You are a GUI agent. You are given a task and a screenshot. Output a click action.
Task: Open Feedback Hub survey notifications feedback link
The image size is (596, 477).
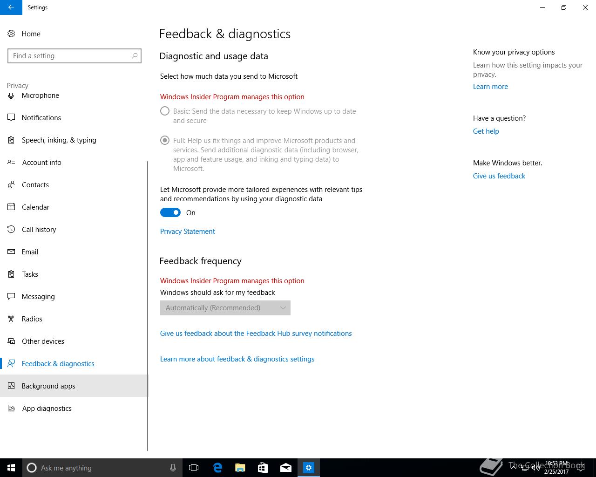[x=256, y=334]
